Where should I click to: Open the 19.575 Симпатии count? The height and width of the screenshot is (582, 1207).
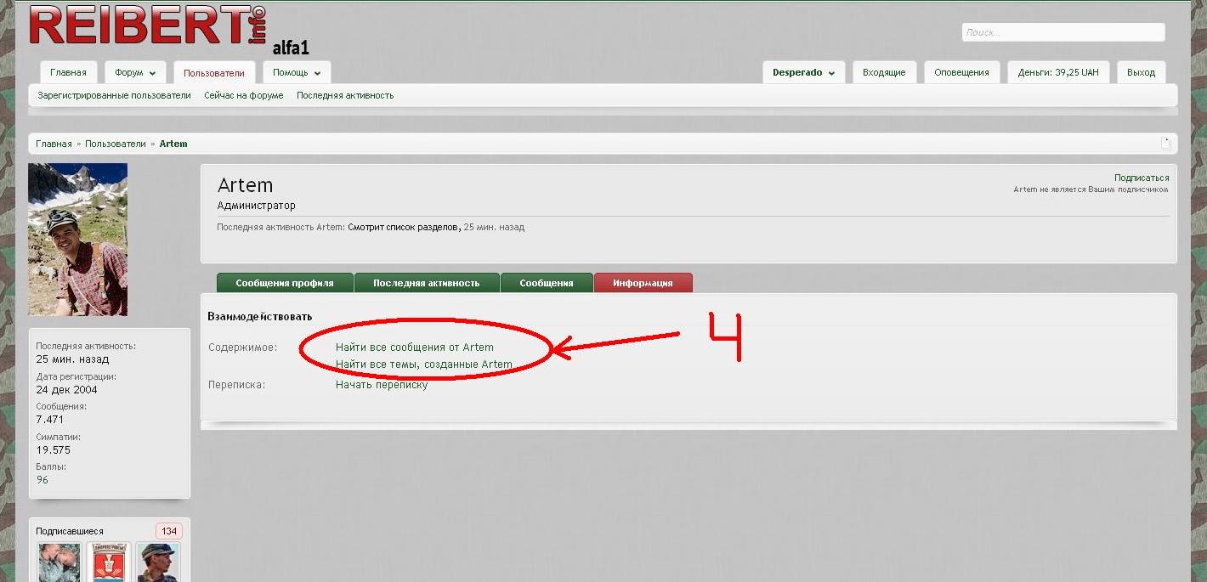[x=53, y=449]
